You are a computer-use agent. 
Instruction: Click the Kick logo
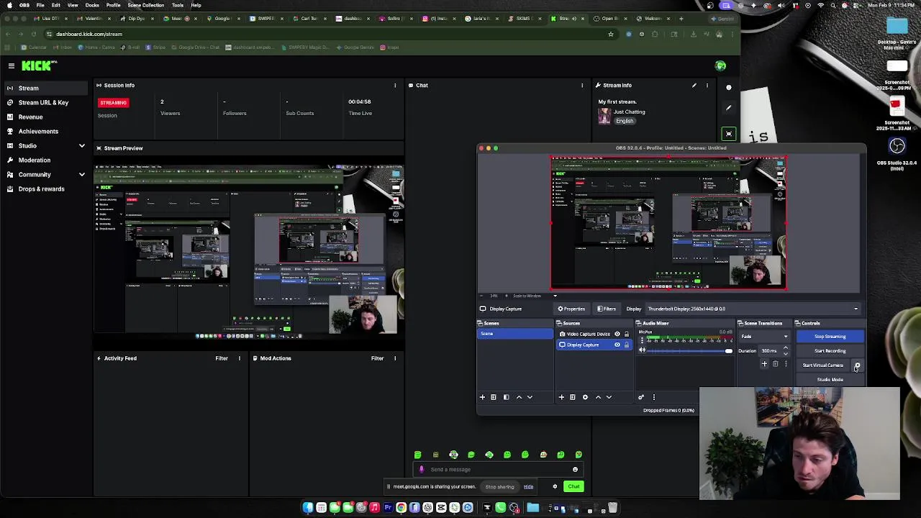pos(39,65)
